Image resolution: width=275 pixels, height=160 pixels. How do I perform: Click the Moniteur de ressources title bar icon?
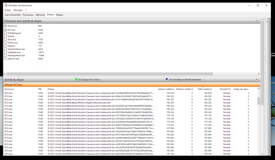pyautogui.click(x=6, y=5)
